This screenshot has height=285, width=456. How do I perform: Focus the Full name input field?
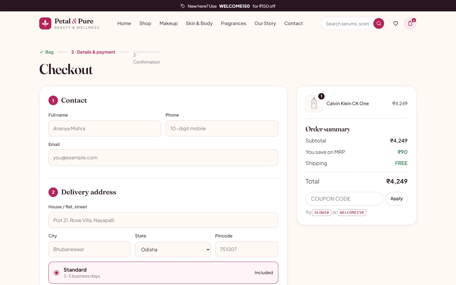click(105, 129)
